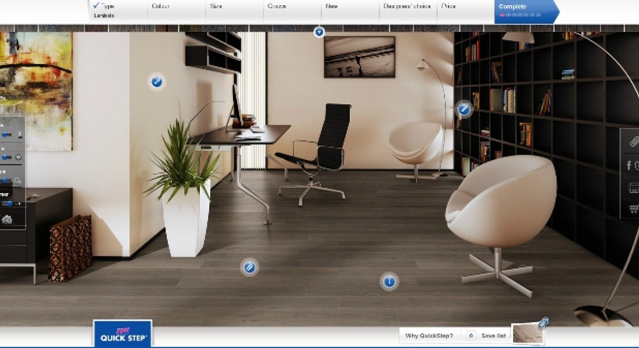
Task: Expand the Groove filter dropdown
Action: coord(276,7)
